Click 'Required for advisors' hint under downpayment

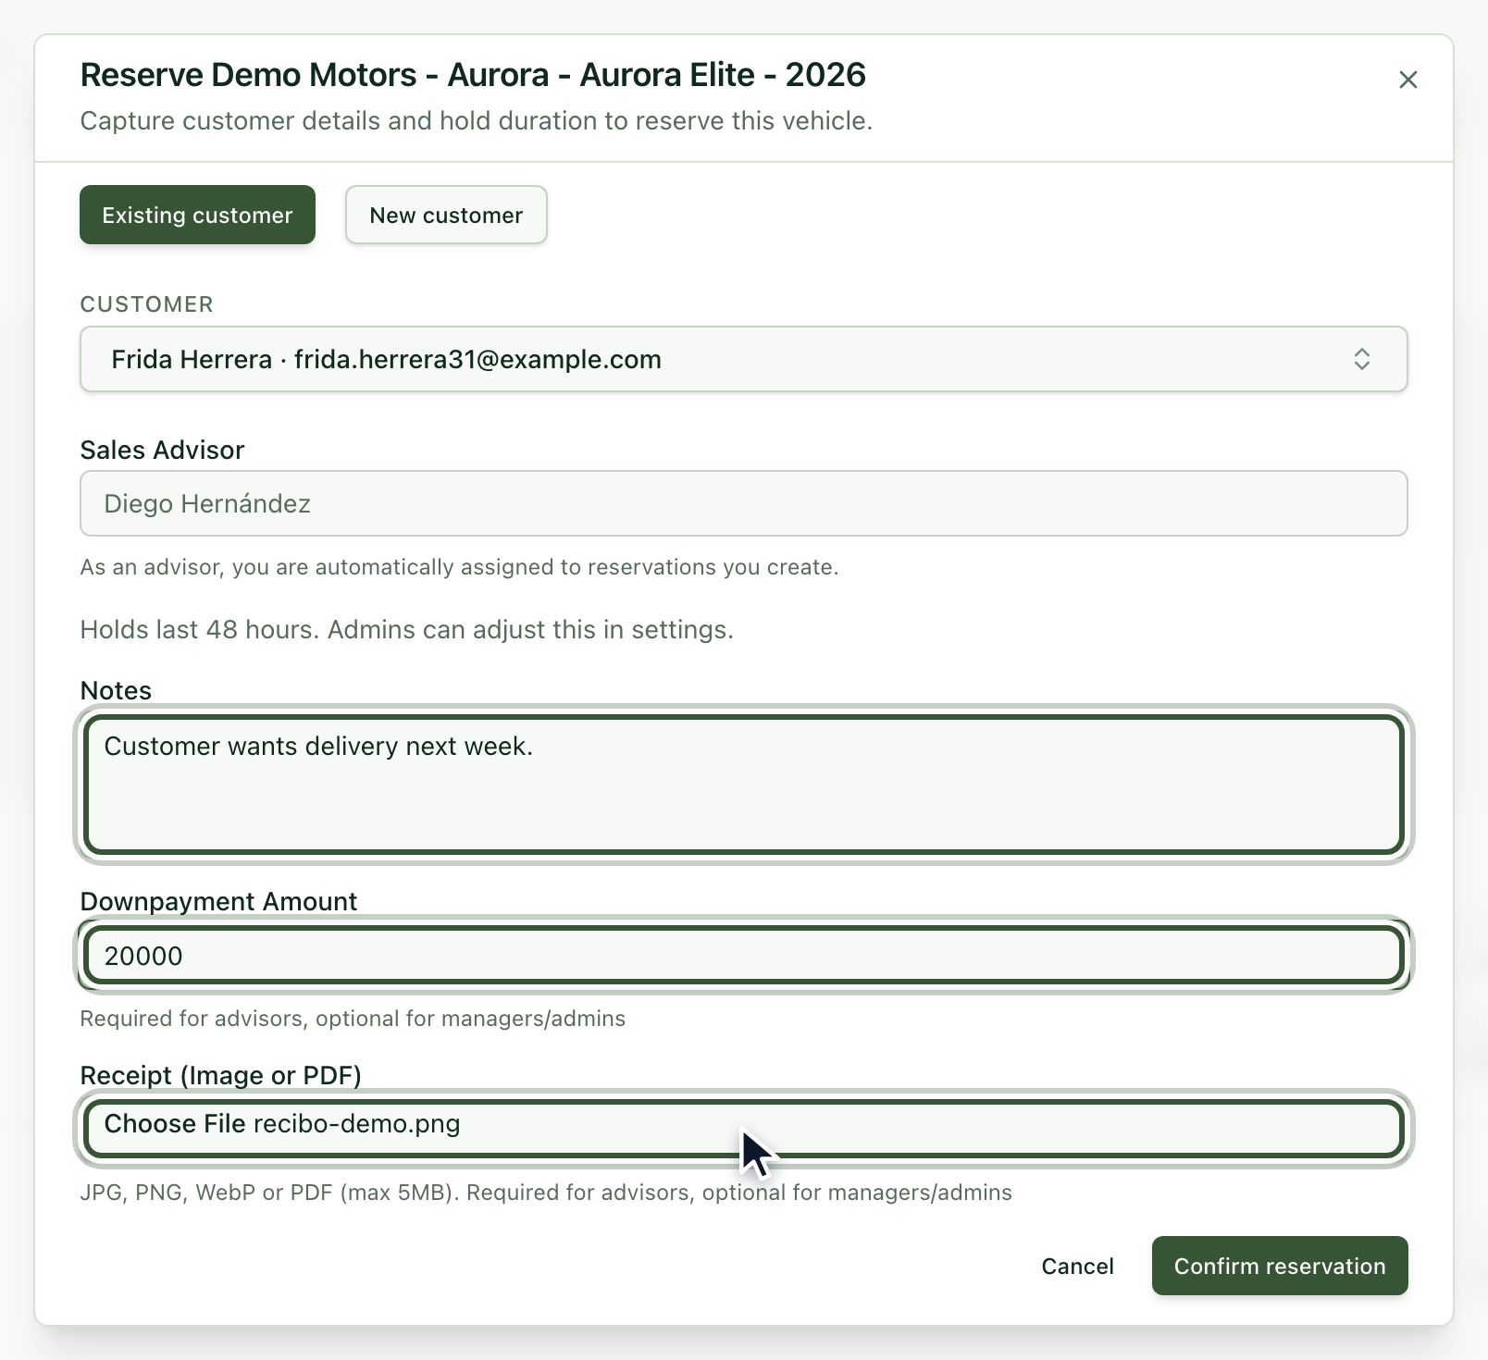(353, 1019)
